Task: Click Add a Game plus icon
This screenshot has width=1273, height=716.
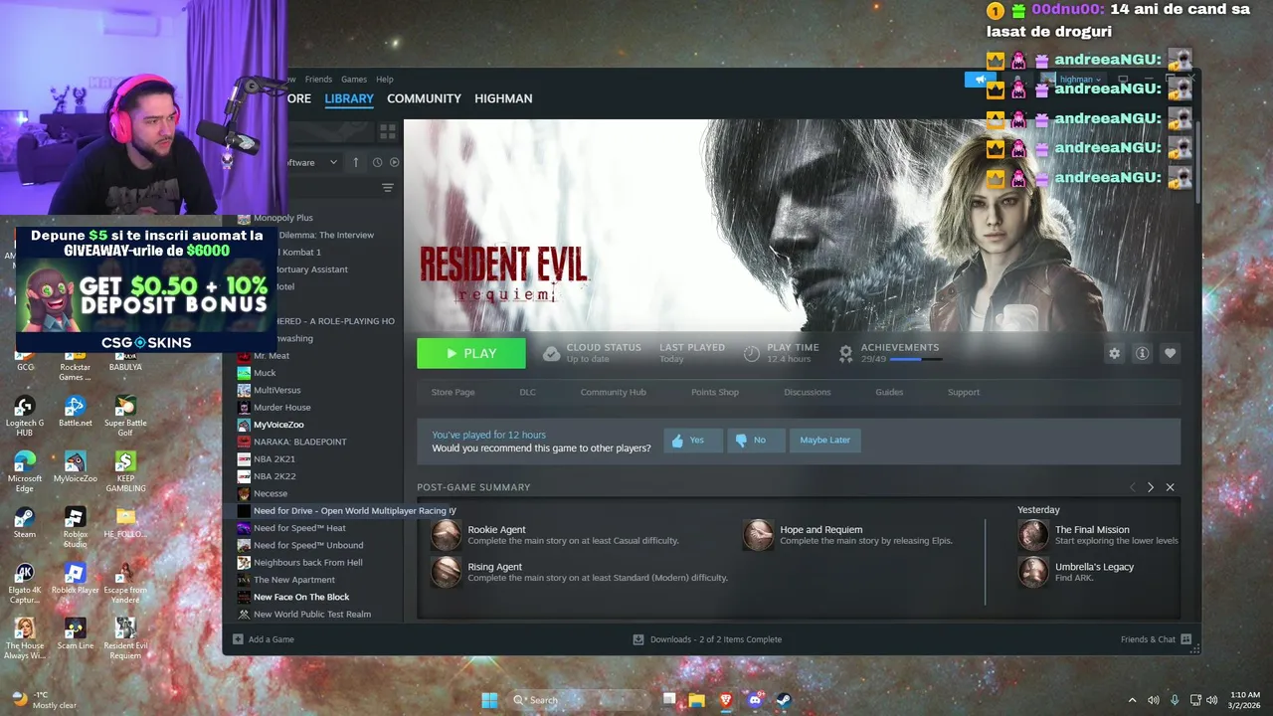Action: click(x=238, y=639)
